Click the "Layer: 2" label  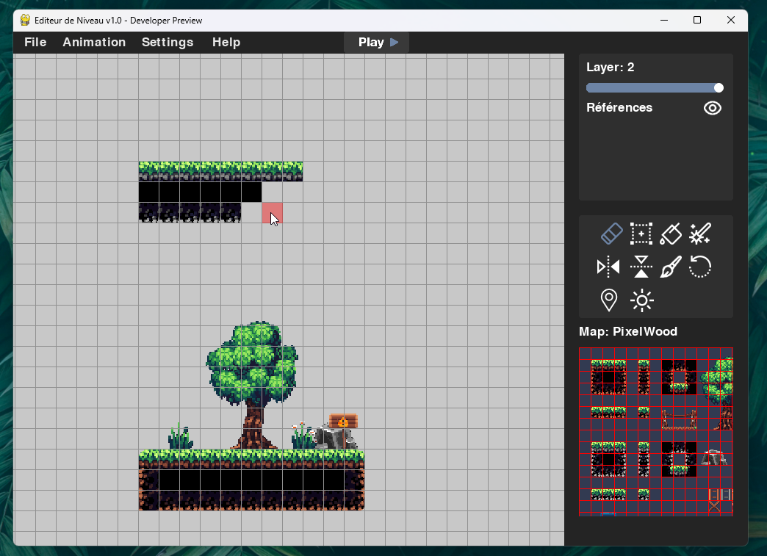click(610, 68)
